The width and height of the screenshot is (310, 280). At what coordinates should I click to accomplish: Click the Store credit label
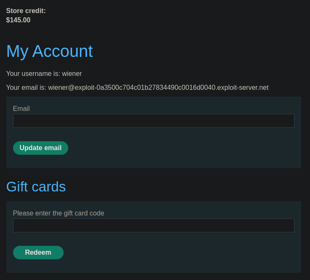click(26, 11)
